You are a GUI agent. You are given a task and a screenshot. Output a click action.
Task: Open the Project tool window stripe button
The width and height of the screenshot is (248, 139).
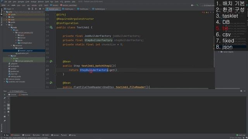tap(2, 12)
